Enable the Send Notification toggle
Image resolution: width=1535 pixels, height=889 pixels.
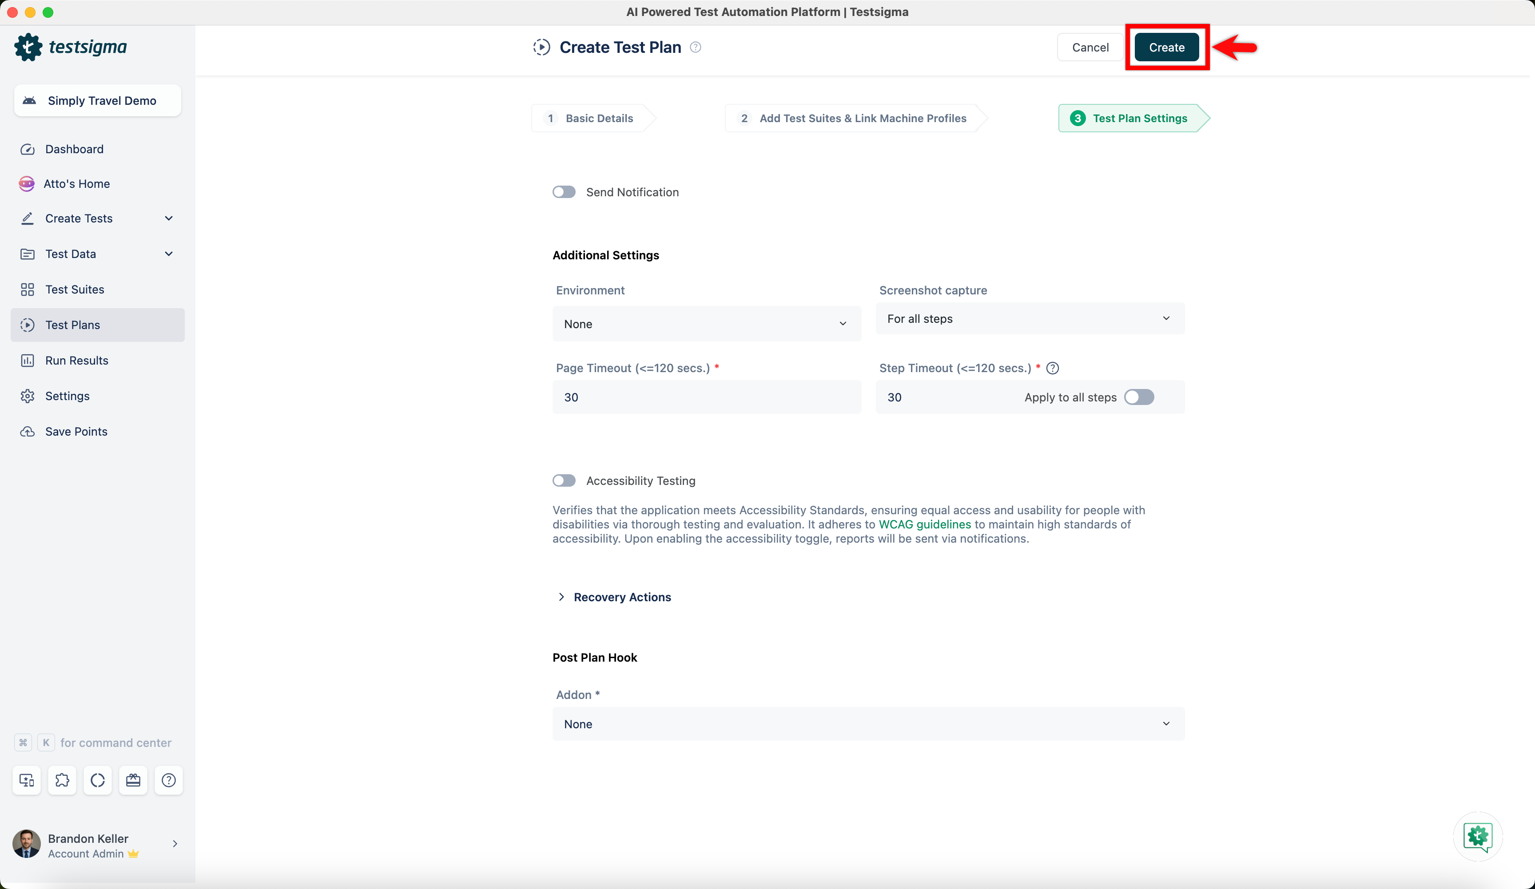[564, 192]
